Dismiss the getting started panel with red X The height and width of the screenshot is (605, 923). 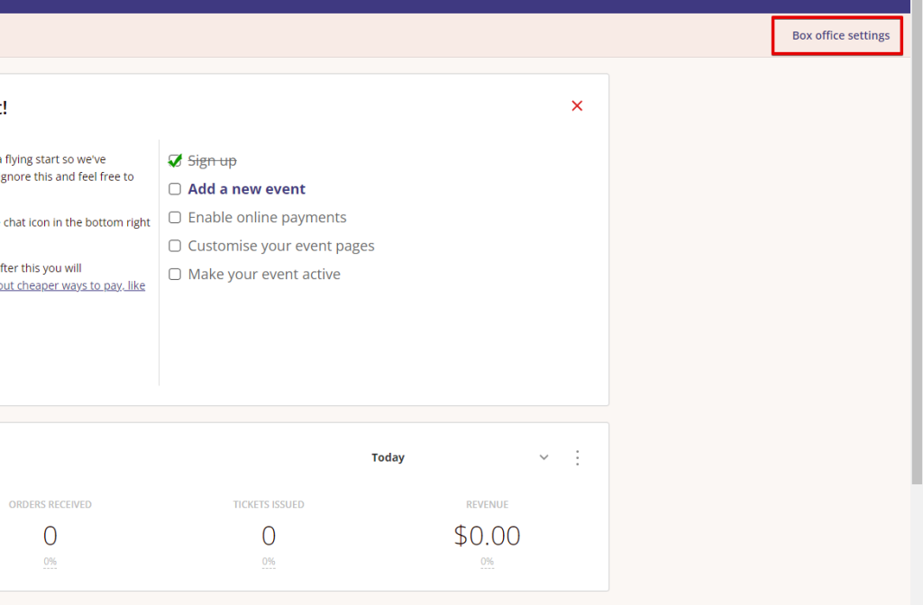pyautogui.click(x=577, y=105)
